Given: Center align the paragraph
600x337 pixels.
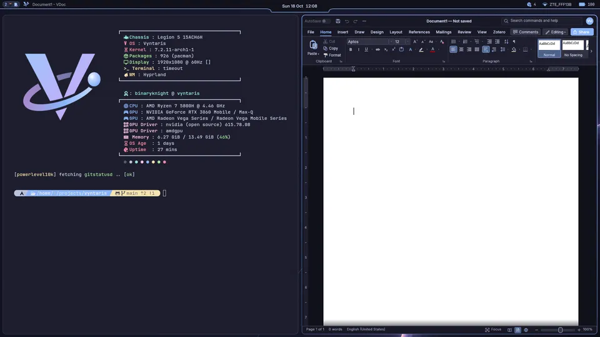Looking at the screenshot, I should tap(461, 49).
